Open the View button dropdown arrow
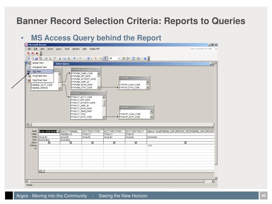Screen dimensions: 272x204 [x=32, y=58]
